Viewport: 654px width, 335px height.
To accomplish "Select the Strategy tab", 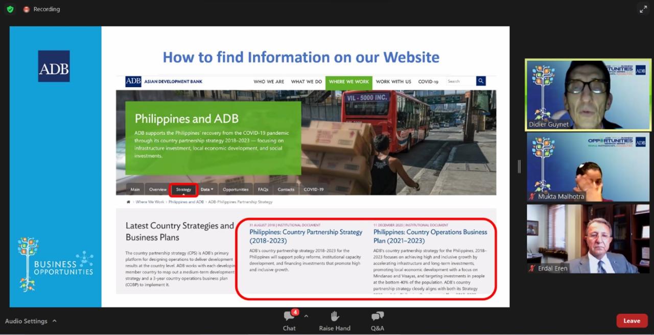I will [x=183, y=189].
